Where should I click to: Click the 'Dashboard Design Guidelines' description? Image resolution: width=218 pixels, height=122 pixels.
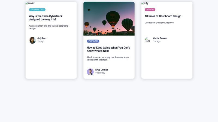[159, 23]
